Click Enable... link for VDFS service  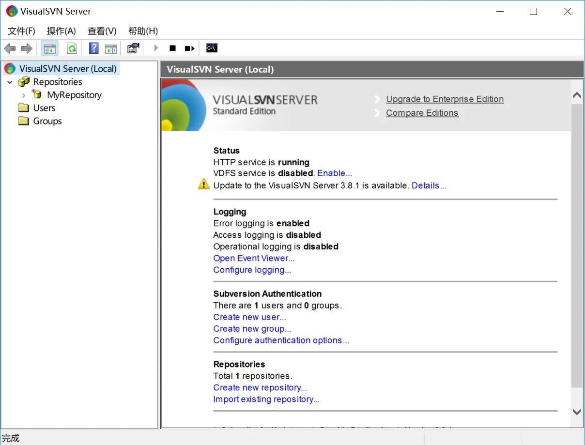tap(335, 173)
